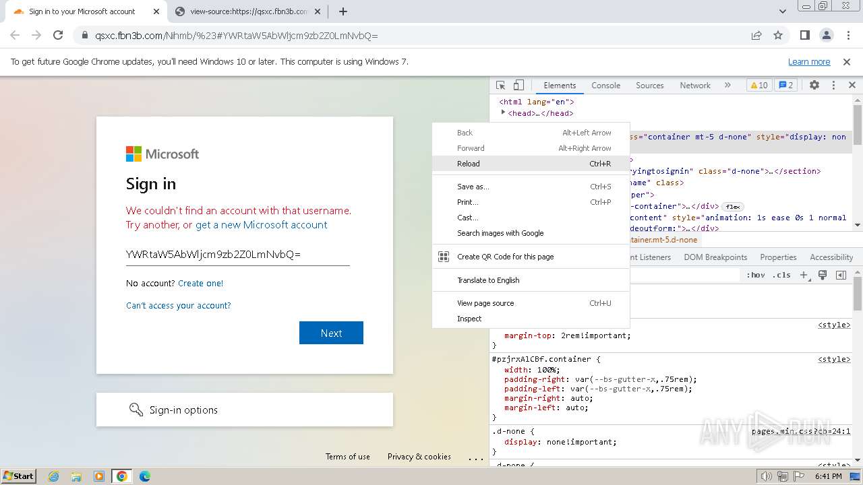Open Sign-in options

click(245, 410)
